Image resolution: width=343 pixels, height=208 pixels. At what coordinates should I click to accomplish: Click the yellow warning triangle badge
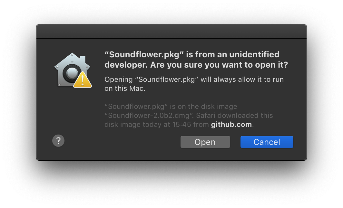pos(83,80)
